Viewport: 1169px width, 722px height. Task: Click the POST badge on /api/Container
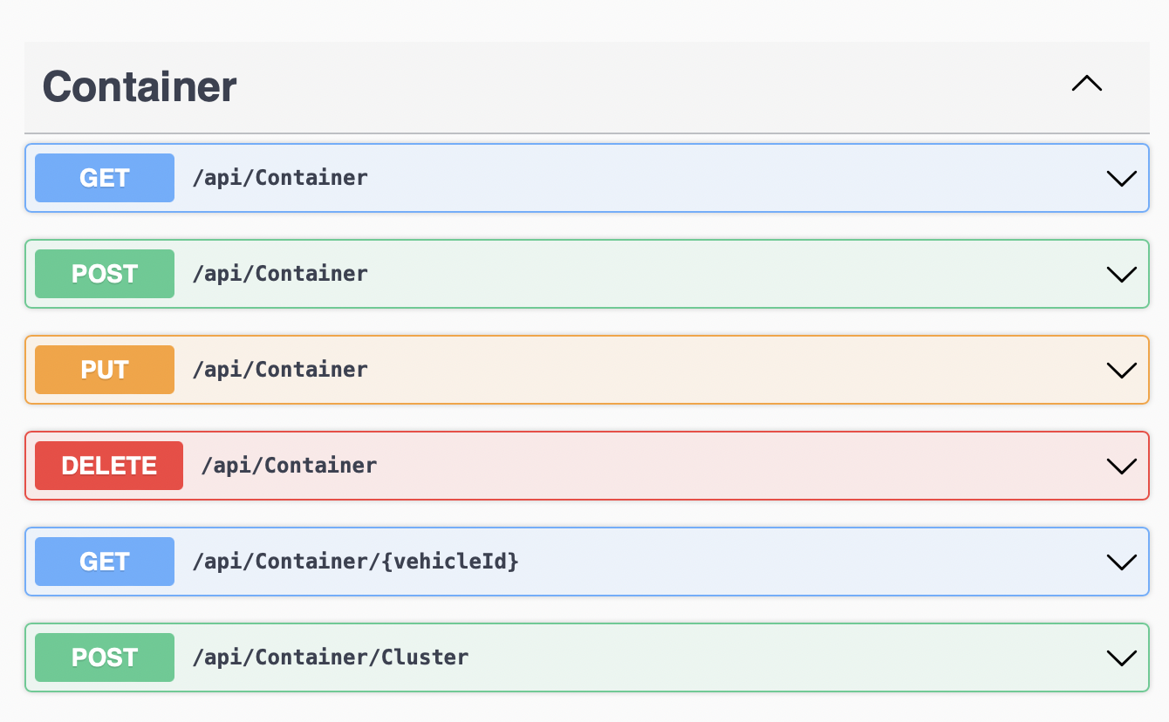[104, 273]
